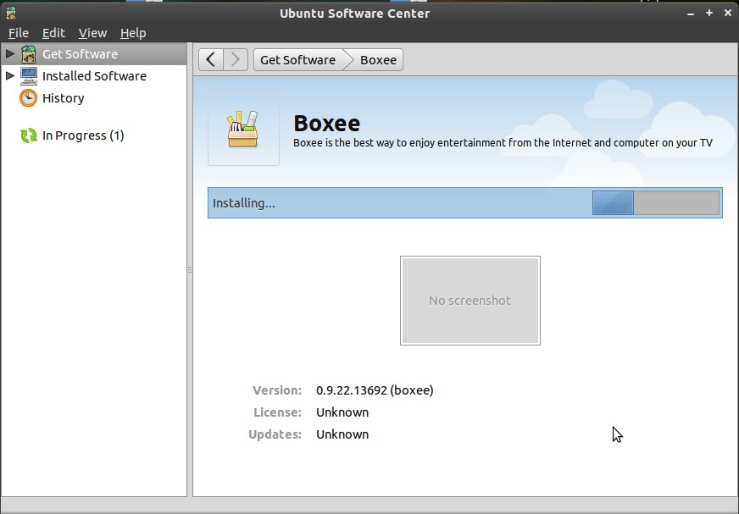
Task: Expand the Installed Software tree node
Action: pyautogui.click(x=10, y=75)
